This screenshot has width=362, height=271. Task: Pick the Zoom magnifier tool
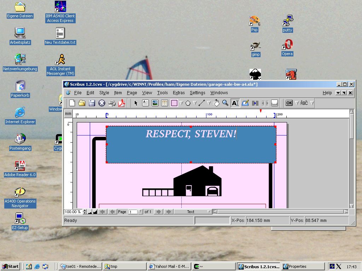(x=225, y=103)
